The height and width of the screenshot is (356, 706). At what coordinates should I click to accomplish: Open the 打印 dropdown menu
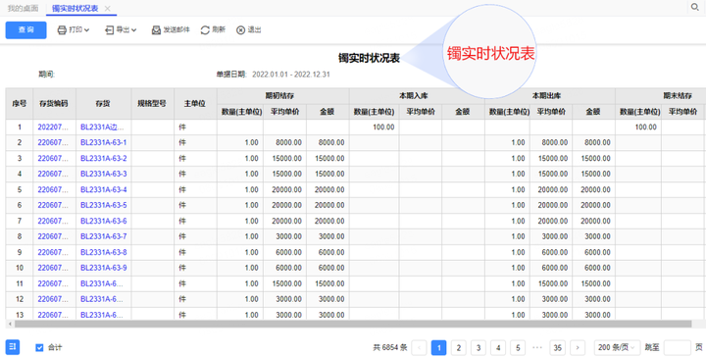pyautogui.click(x=74, y=30)
